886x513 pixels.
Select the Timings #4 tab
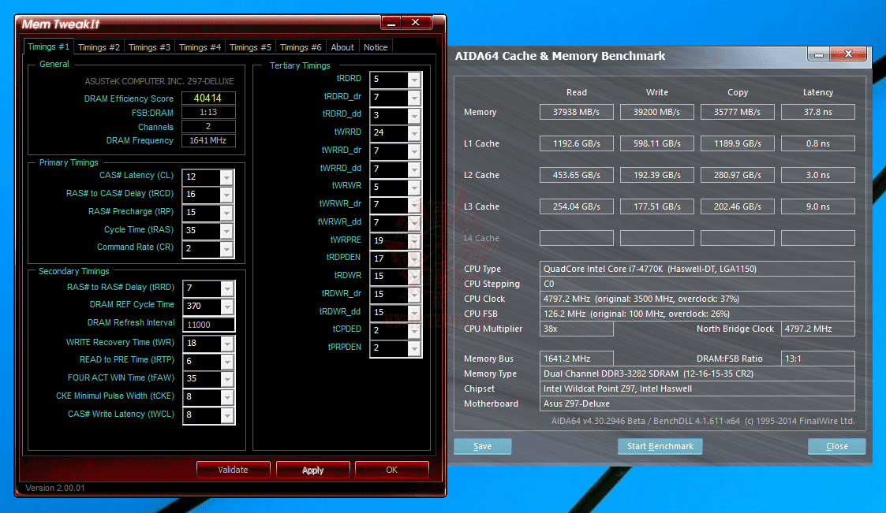200,47
